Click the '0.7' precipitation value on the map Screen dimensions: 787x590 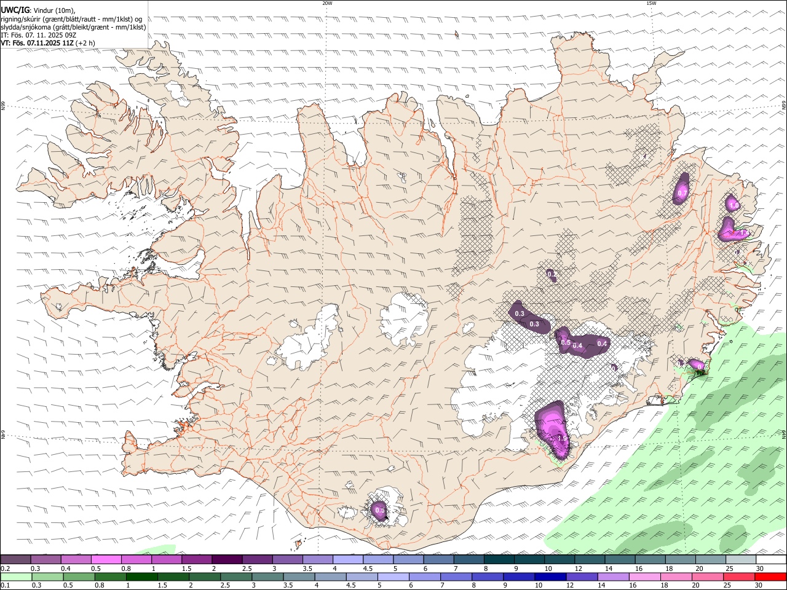click(682, 193)
